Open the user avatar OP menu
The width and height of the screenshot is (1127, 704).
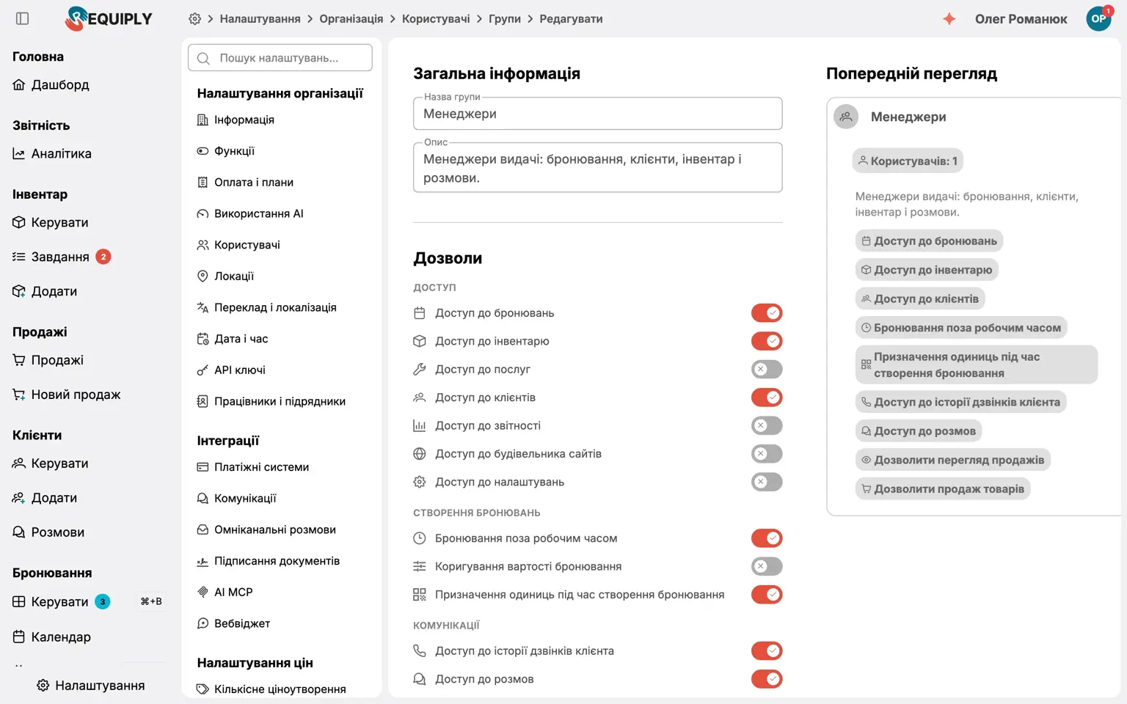coord(1098,18)
